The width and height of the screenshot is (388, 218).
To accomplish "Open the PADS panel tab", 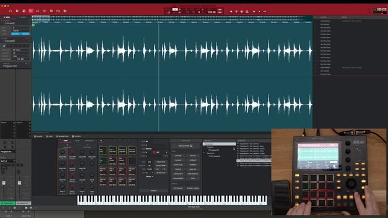I will click(x=50, y=136).
